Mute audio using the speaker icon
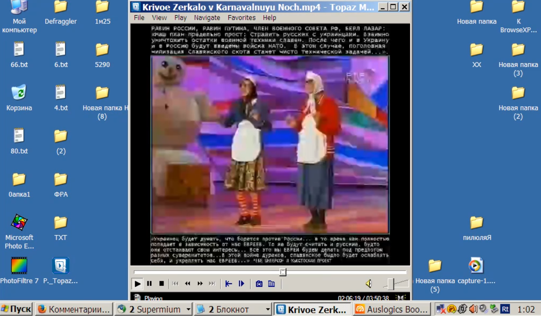This screenshot has width=541, height=316. [369, 284]
